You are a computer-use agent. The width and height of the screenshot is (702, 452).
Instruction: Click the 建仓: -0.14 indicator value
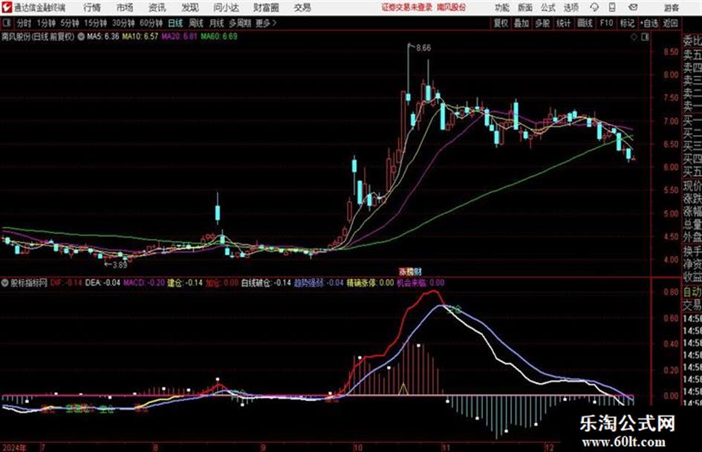click(185, 283)
